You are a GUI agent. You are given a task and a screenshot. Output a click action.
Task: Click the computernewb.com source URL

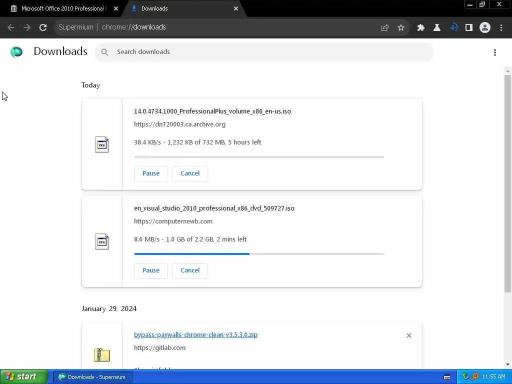coord(173,221)
